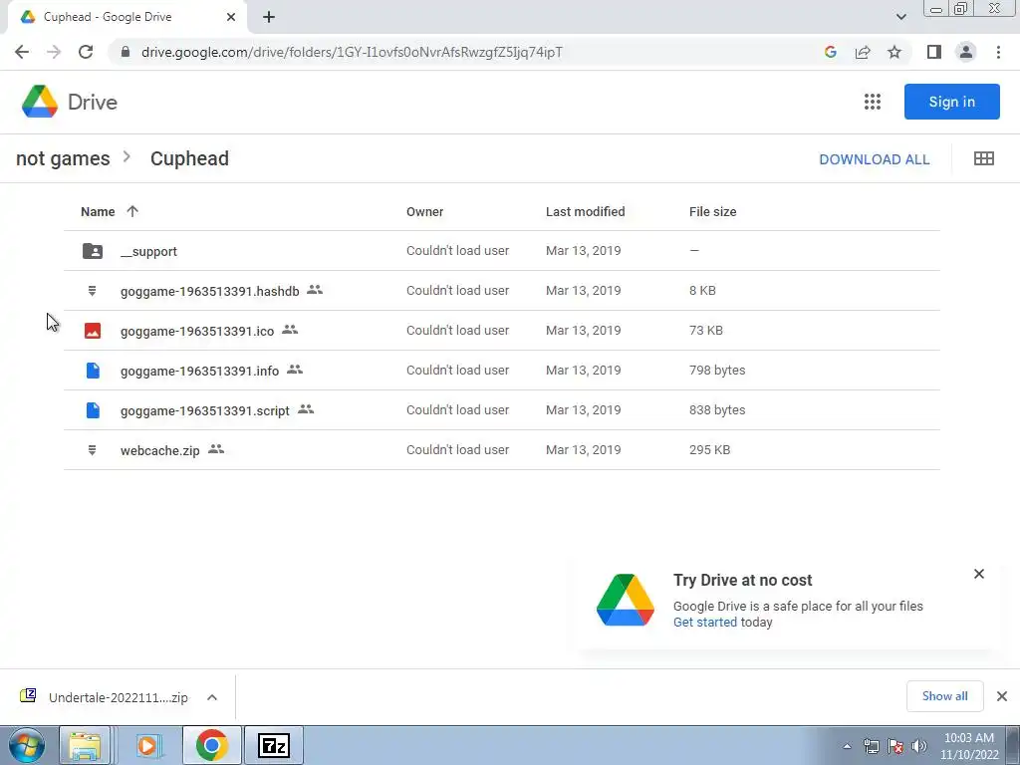Viewport: 1020px width, 765px height.
Task: Toggle the browser side panel
Action: [x=934, y=52]
